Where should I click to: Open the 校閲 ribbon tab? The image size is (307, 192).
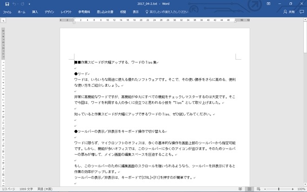[123, 11]
